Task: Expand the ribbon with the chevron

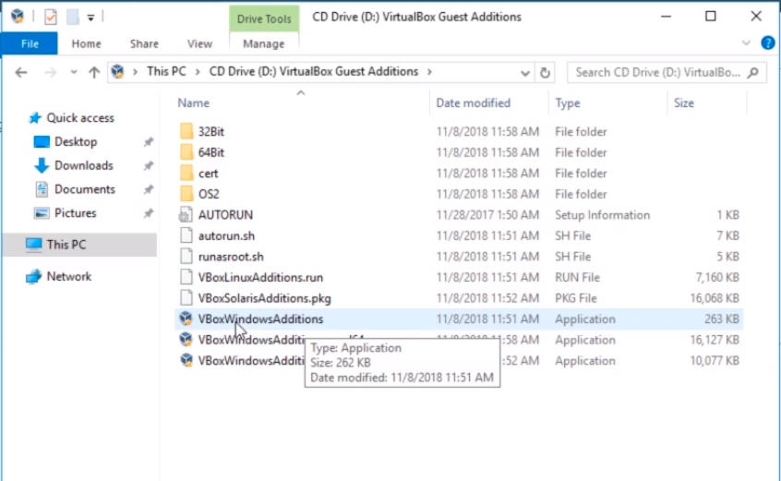Action: (x=746, y=42)
